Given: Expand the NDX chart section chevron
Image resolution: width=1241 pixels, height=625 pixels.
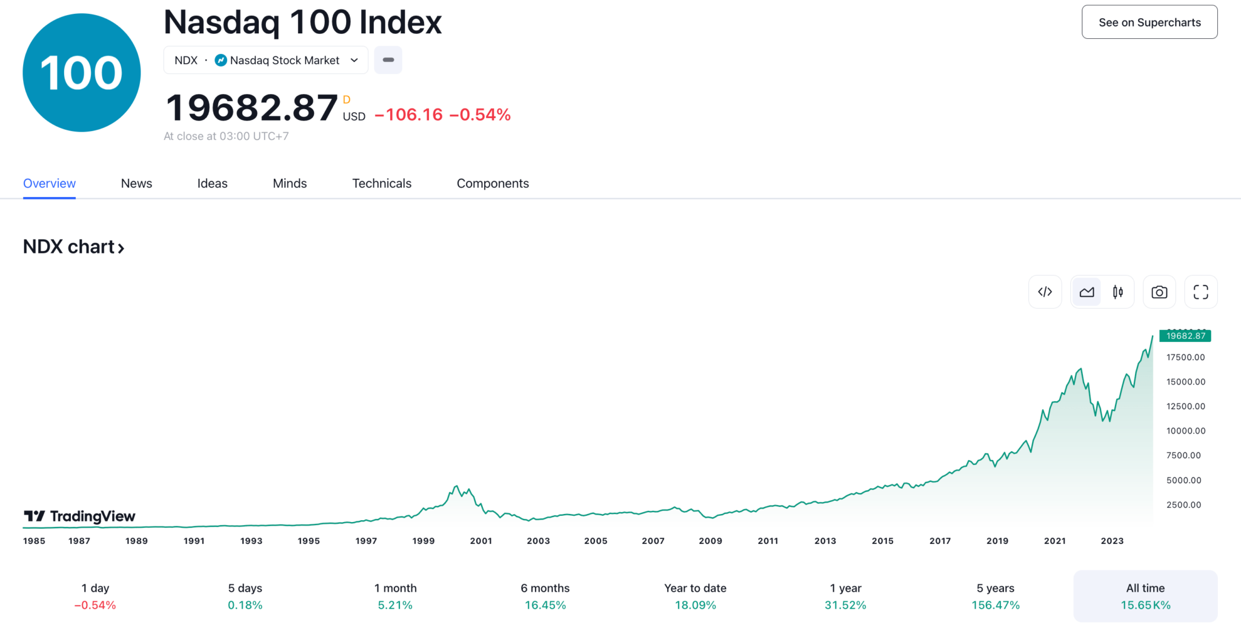Looking at the screenshot, I should 121,248.
